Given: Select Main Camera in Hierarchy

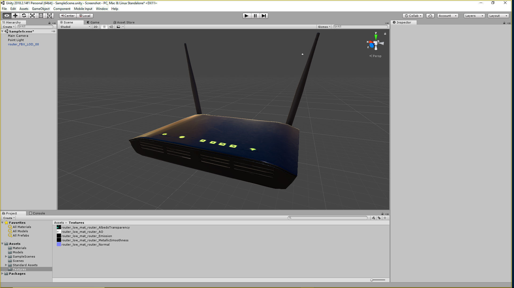Looking at the screenshot, I should coord(18,36).
